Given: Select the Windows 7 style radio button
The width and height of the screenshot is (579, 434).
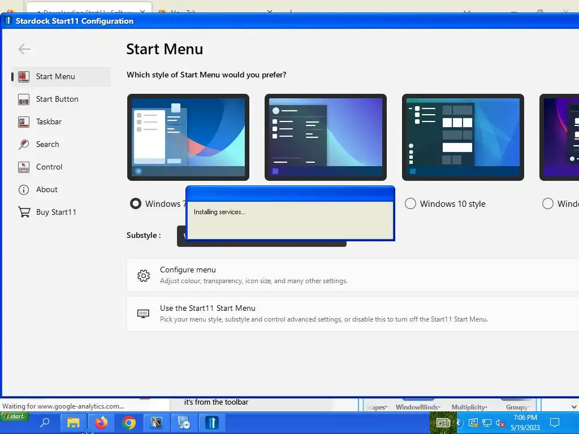Looking at the screenshot, I should (136, 203).
